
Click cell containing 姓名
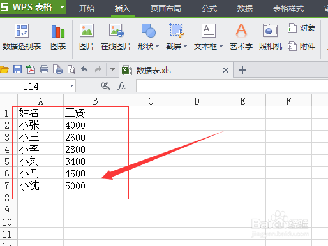40,112
